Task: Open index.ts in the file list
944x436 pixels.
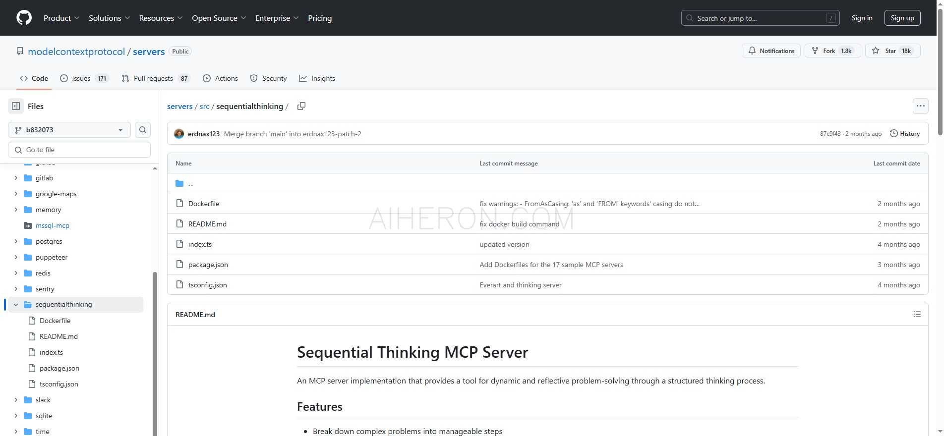Action: (x=200, y=244)
